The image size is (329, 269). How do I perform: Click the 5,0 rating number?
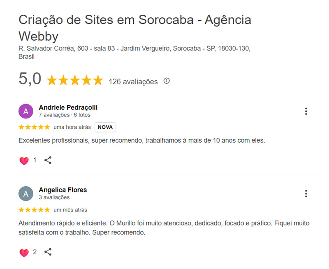click(30, 79)
